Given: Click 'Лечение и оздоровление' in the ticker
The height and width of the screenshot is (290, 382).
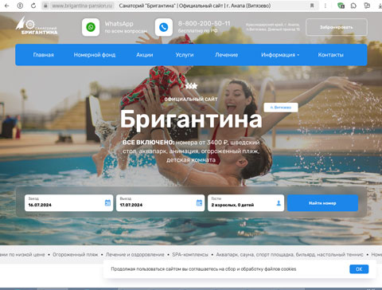Looking at the screenshot, I should click(135, 254).
